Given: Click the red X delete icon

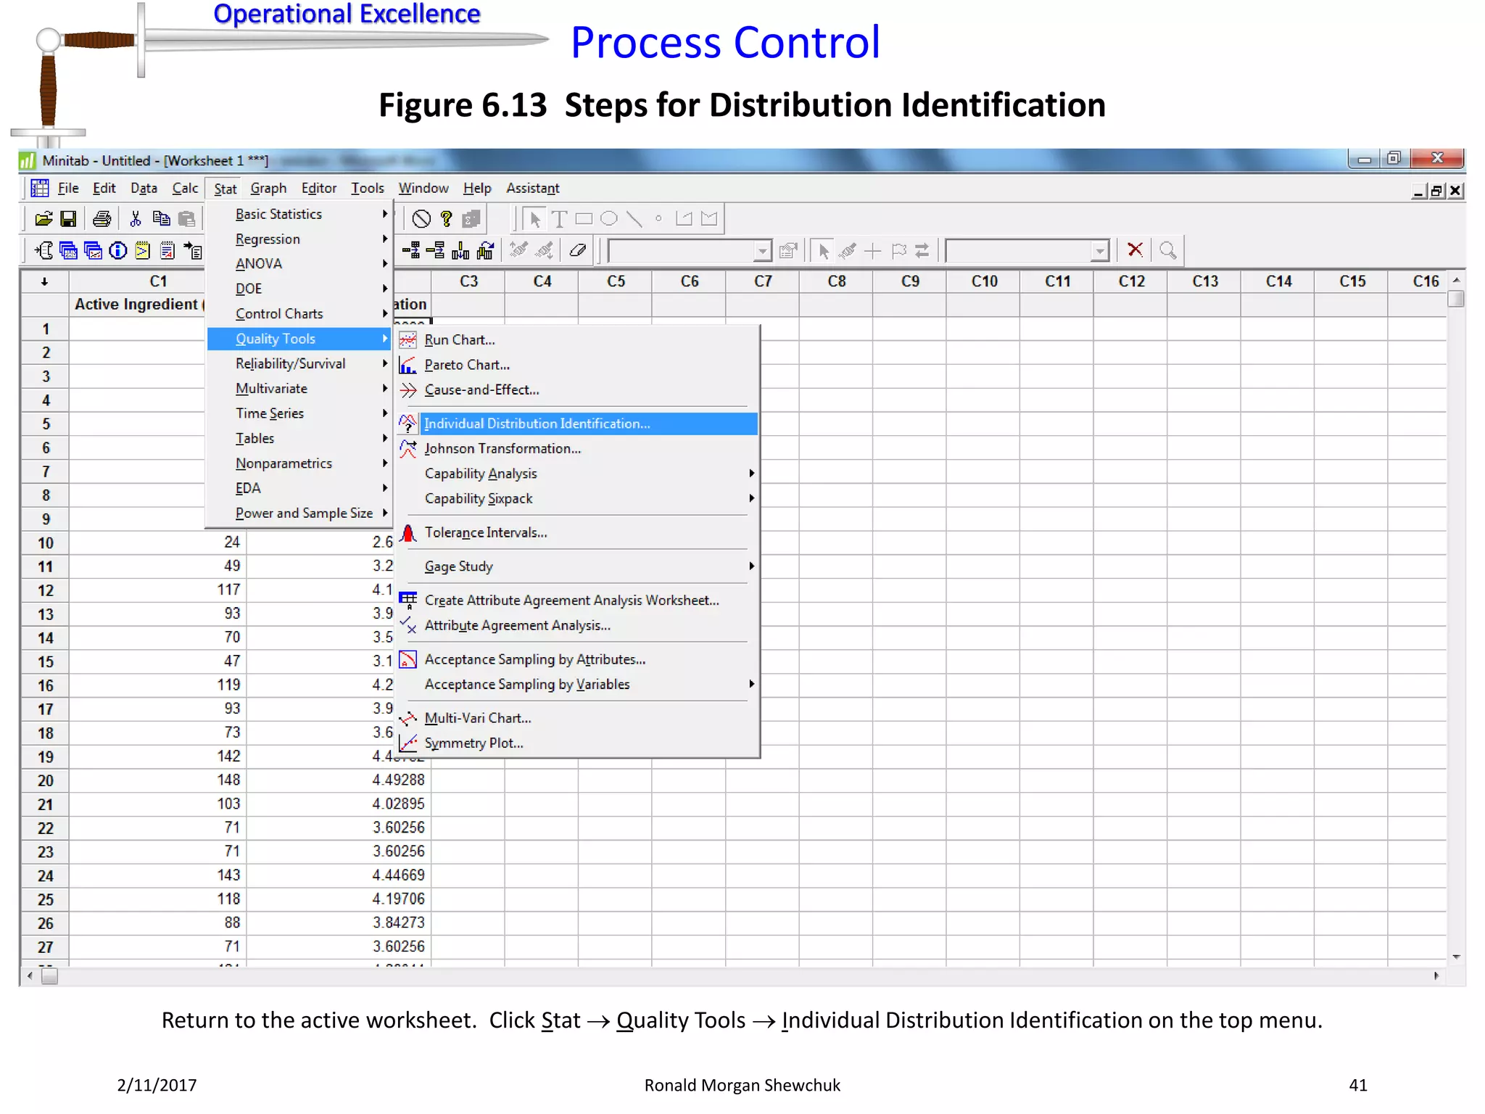Looking at the screenshot, I should coord(1136,250).
